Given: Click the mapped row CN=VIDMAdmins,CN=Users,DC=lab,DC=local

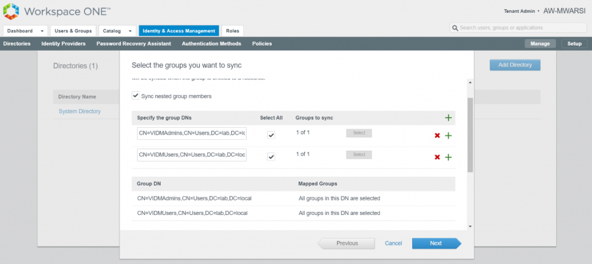Looking at the screenshot, I should (x=293, y=198).
